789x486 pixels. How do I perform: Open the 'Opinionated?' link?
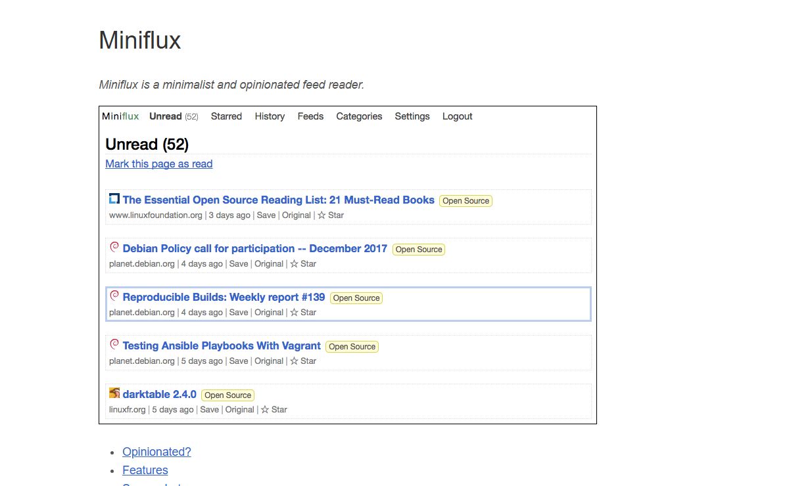click(x=156, y=452)
